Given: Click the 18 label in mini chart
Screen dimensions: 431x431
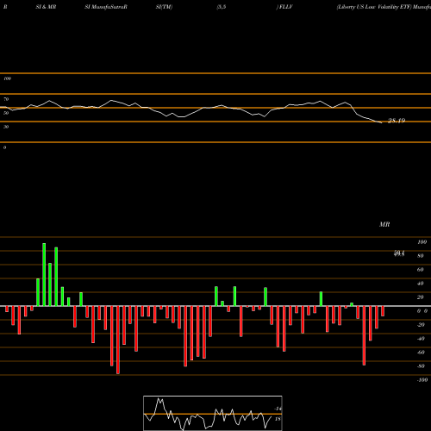Looking at the screenshot, I should pyautogui.click(x=278, y=419).
